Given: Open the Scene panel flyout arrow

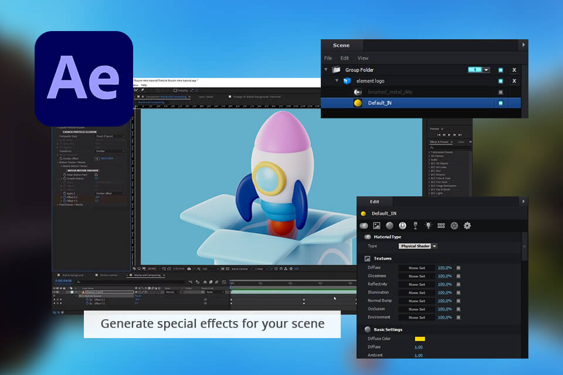Looking at the screenshot, I should tap(524, 45).
